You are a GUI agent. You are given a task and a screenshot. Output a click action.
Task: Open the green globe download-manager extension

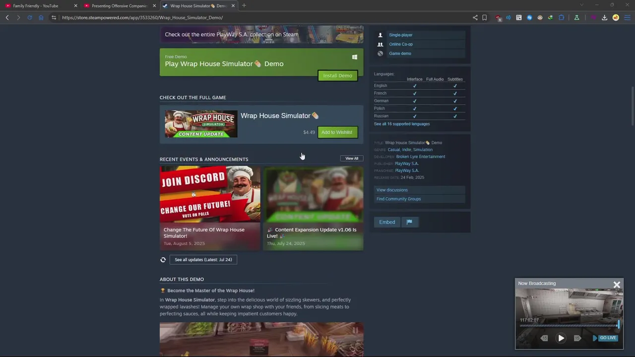point(551,17)
